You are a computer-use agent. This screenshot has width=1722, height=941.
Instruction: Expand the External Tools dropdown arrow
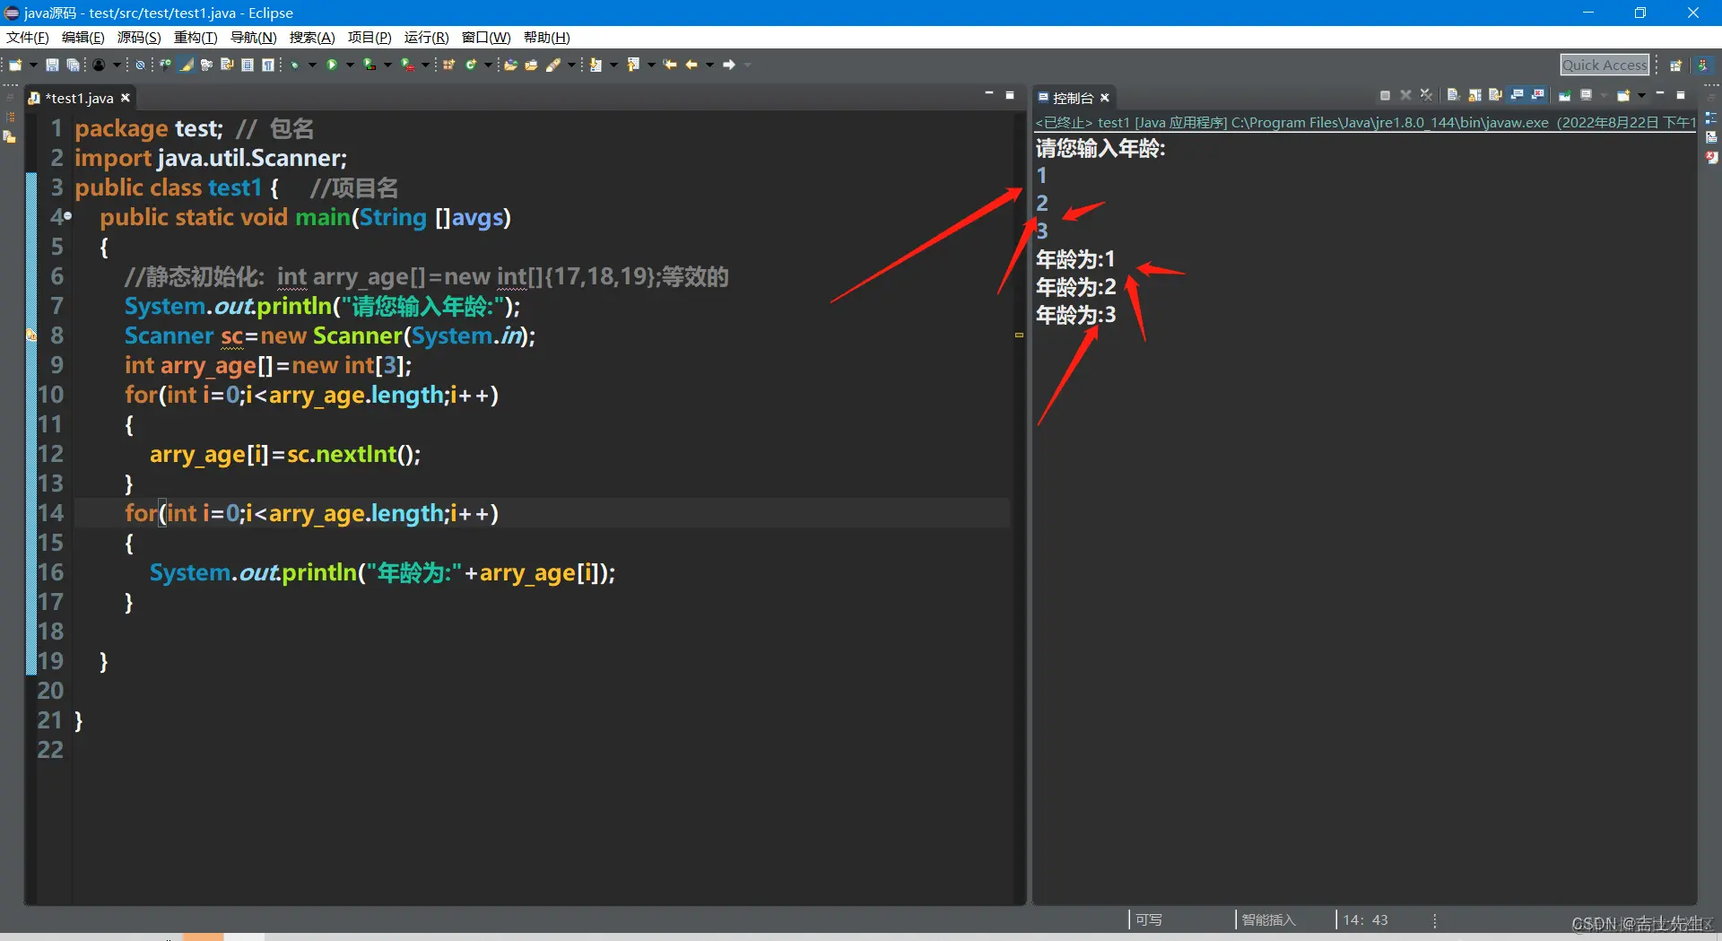(425, 65)
